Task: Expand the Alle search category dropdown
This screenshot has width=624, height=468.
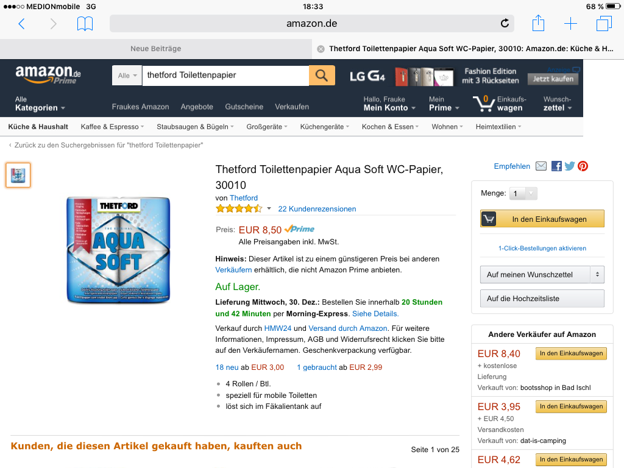Action: pos(127,75)
